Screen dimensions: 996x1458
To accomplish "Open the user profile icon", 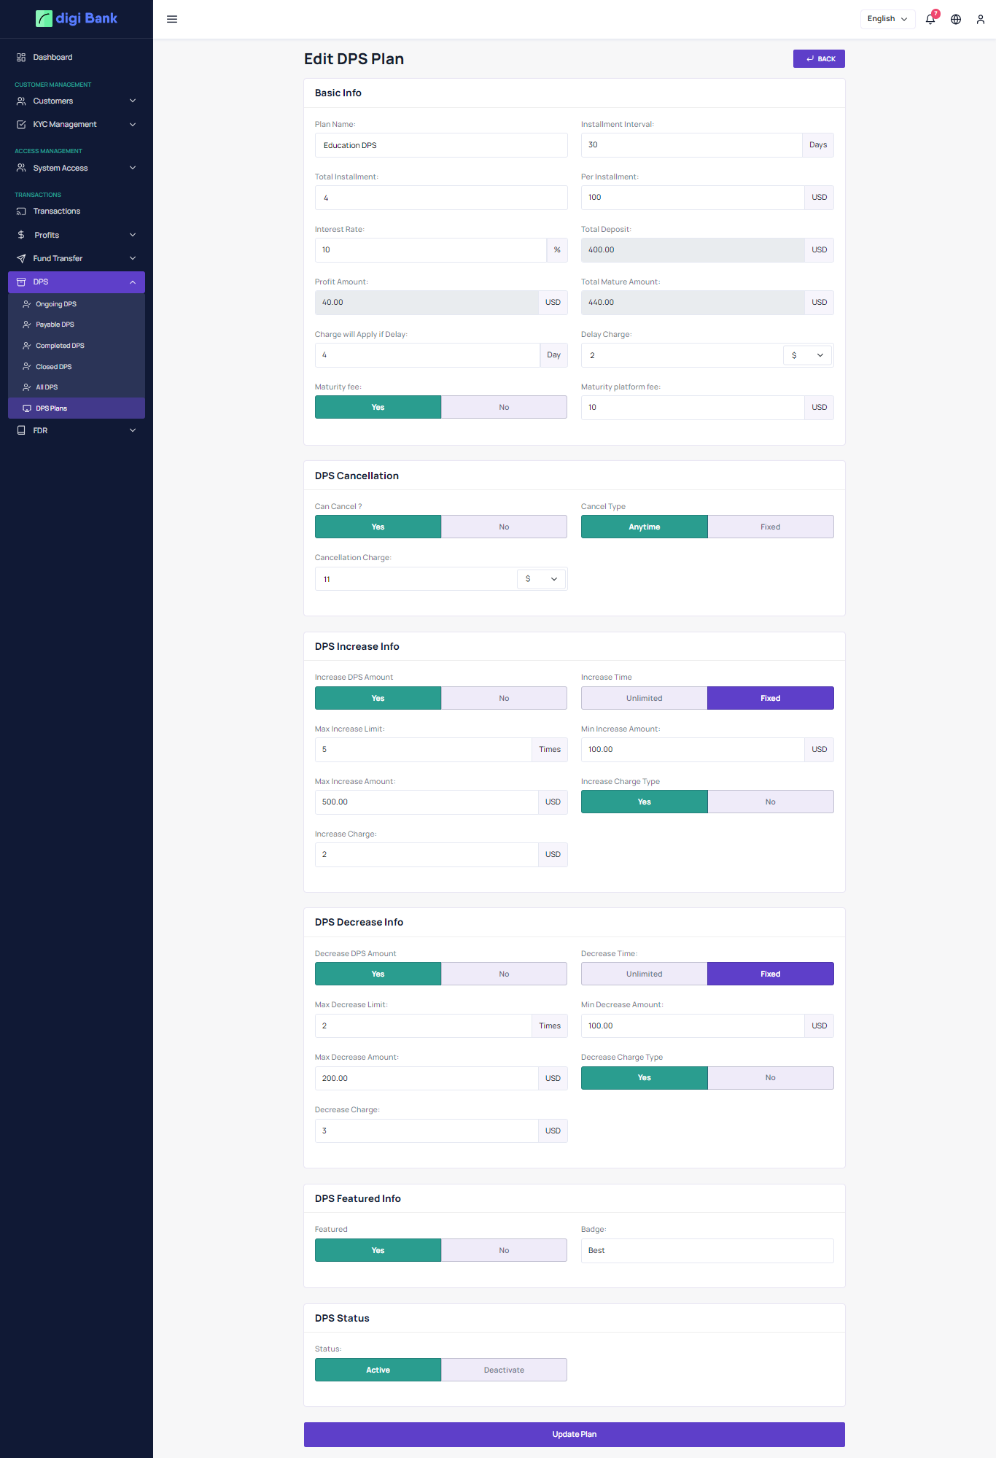I will [981, 19].
